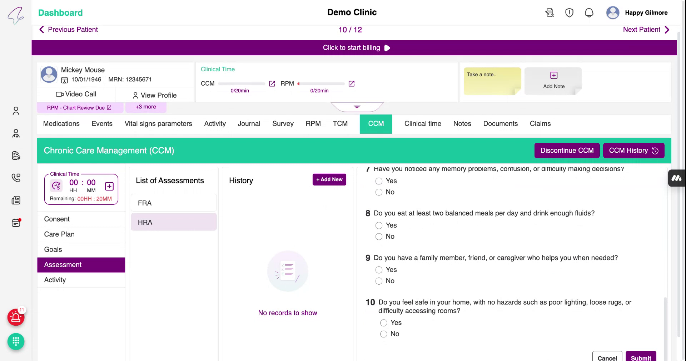This screenshot has width=686, height=361.
Task: Expand the patient summary chevron
Action: click(357, 106)
